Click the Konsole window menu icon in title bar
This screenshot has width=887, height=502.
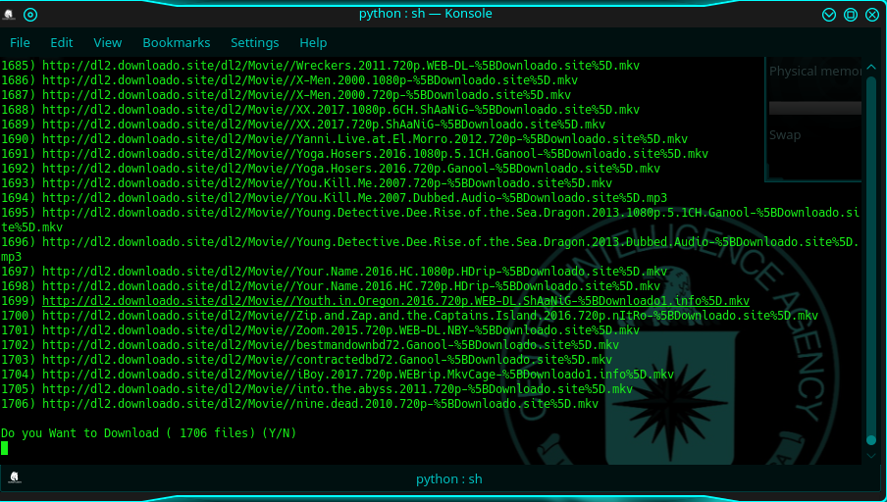click(9, 15)
